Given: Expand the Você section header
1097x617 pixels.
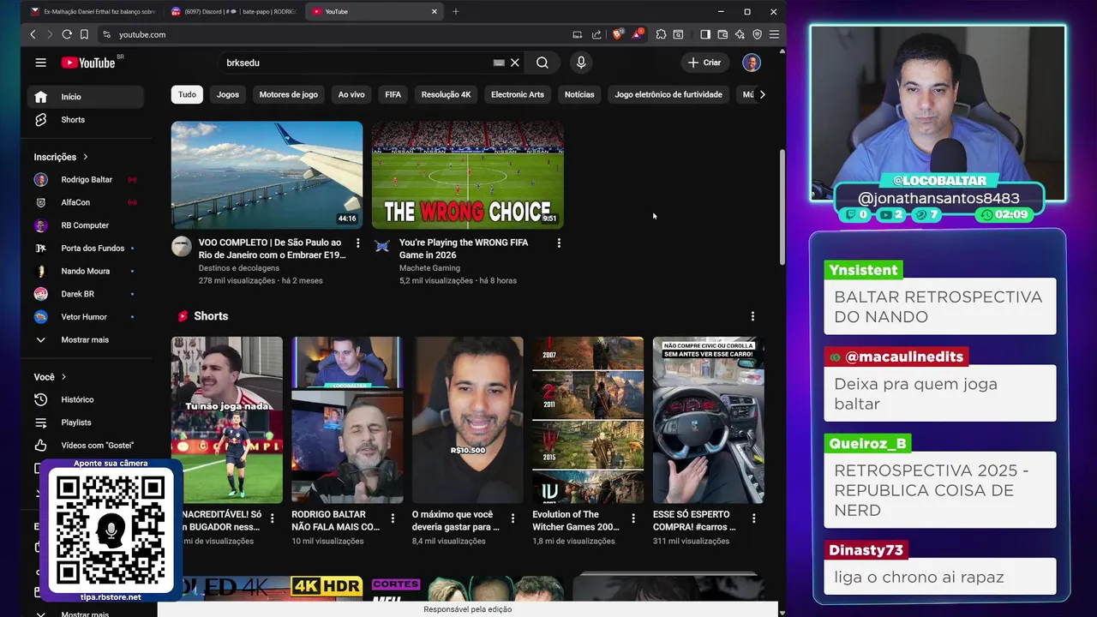Looking at the screenshot, I should pos(50,377).
